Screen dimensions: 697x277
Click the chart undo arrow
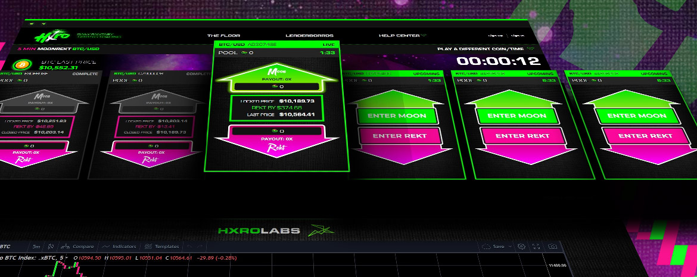point(189,246)
